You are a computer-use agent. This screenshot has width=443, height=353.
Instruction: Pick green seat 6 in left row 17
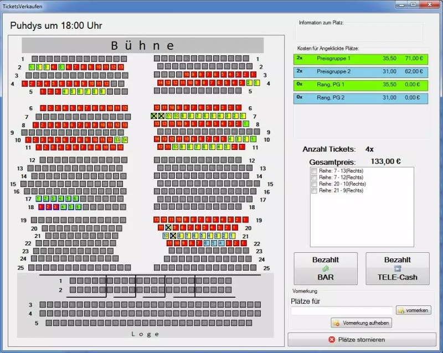[x=75, y=199]
